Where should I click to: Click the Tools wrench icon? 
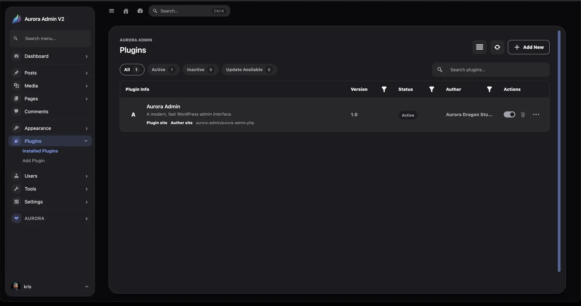click(16, 189)
